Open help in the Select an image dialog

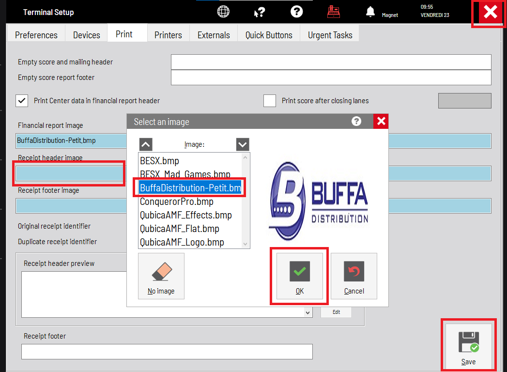tap(356, 121)
